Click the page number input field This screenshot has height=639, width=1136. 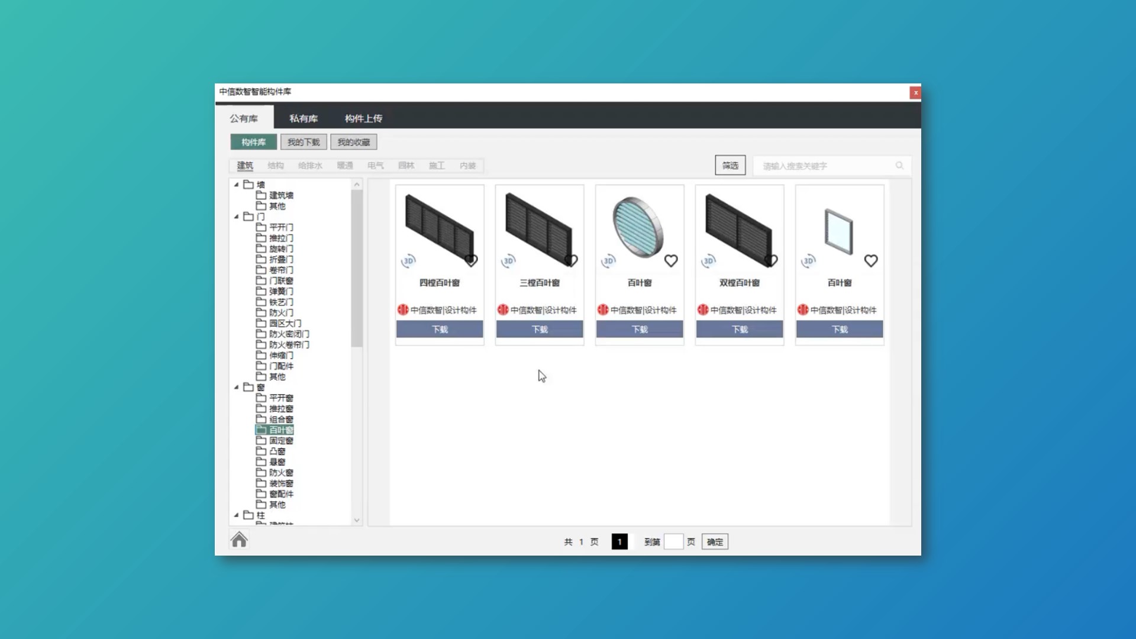[x=673, y=541]
